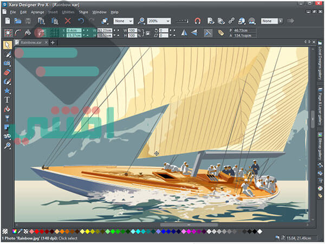Click the horizontal scrollbar thumb

click(x=189, y=224)
